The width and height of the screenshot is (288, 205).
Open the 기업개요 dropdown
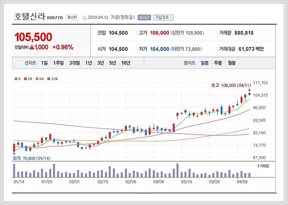point(163,18)
